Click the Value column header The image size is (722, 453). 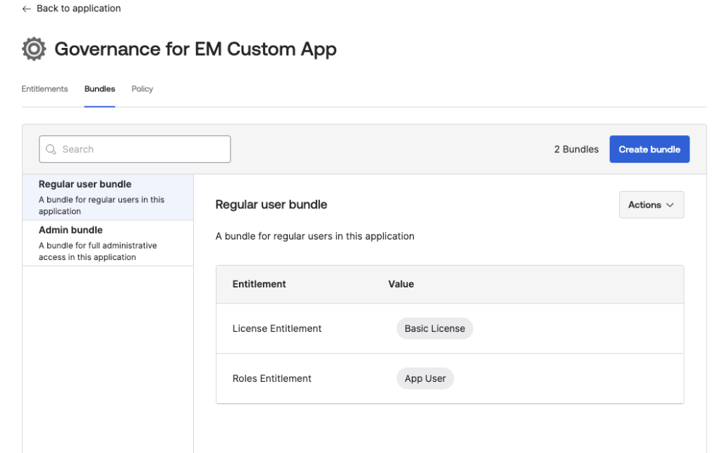click(401, 284)
